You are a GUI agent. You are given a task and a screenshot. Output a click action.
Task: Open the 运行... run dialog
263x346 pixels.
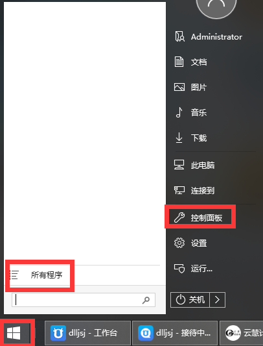pyautogui.click(x=193, y=269)
